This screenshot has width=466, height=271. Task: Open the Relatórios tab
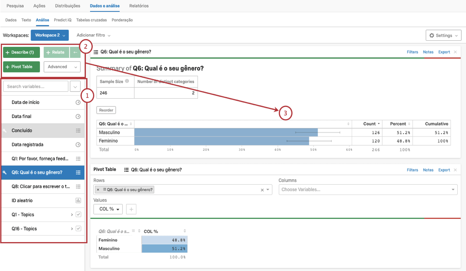point(139,6)
